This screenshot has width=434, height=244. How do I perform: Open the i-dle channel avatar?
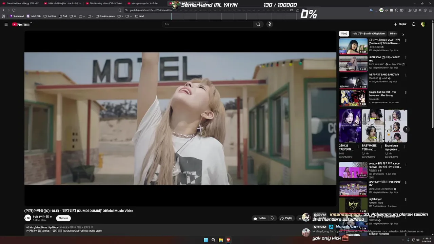[x=27, y=218]
